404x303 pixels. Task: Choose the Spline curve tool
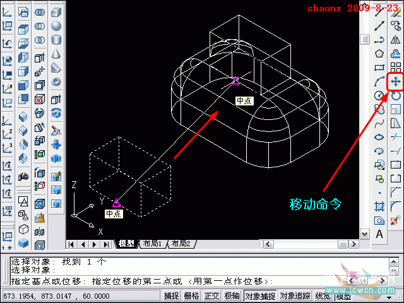379,124
